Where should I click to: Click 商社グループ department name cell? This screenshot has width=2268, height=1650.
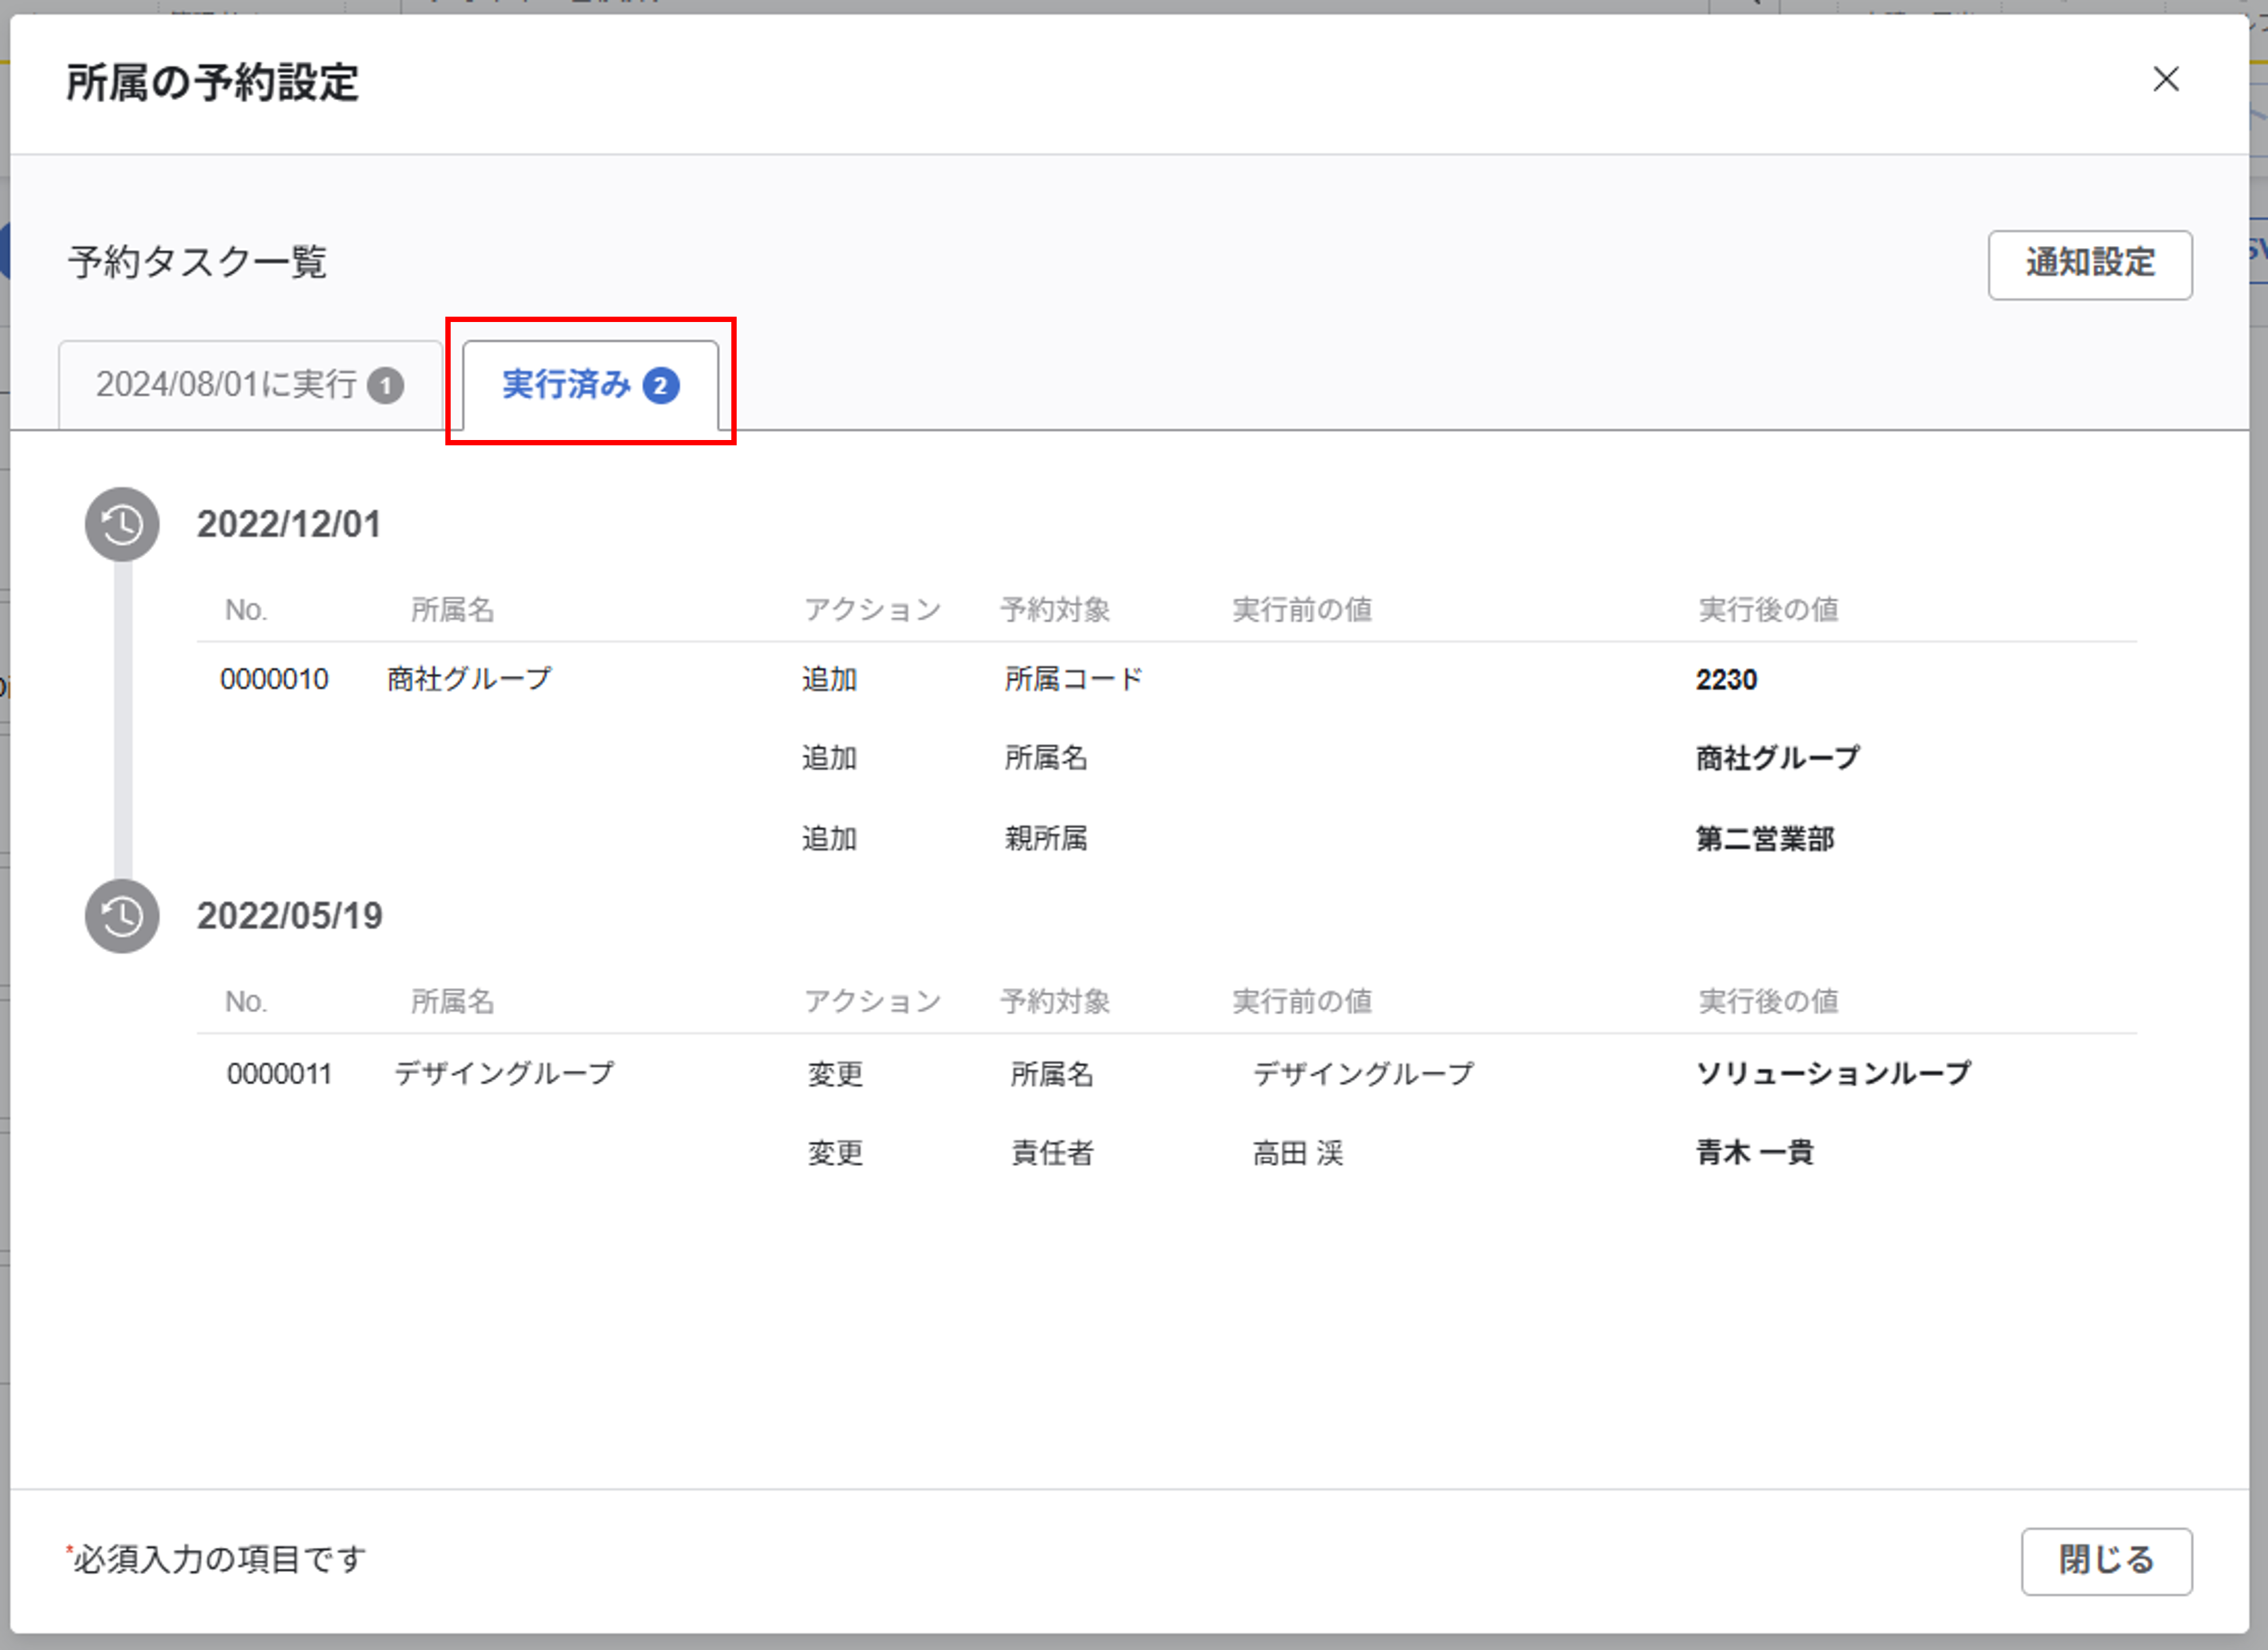pyautogui.click(x=469, y=679)
